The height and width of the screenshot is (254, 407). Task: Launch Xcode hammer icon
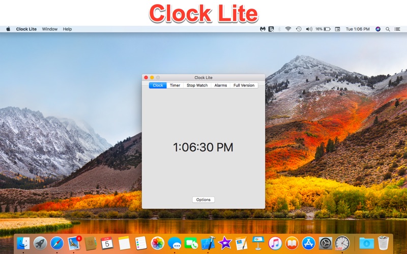click(208, 243)
